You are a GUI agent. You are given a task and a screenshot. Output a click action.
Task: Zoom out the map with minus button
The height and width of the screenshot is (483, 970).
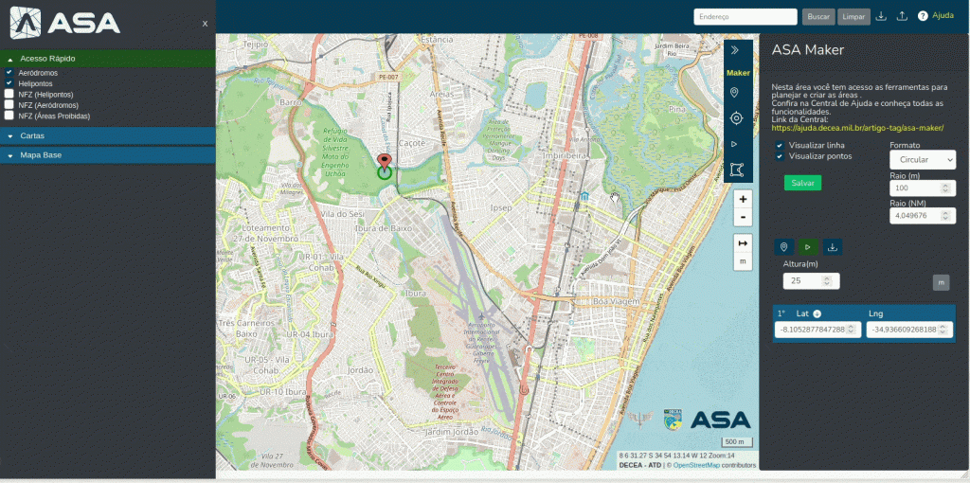pos(743,218)
